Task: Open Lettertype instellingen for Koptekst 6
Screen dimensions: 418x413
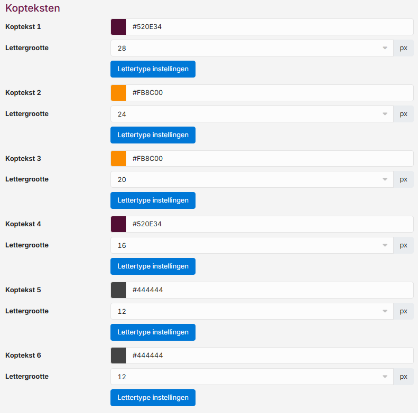Action: tap(153, 398)
